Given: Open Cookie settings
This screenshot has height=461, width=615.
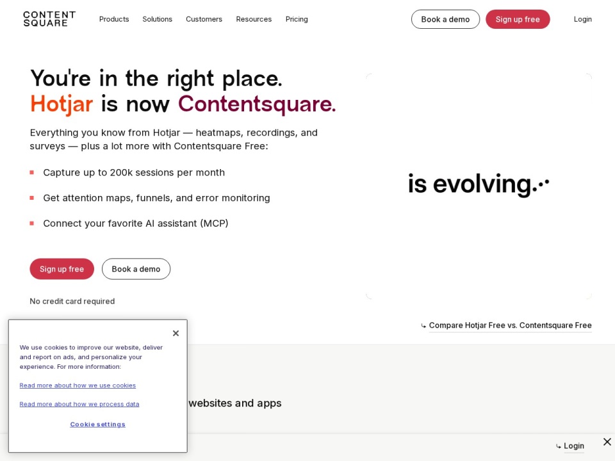Looking at the screenshot, I should pos(97,424).
